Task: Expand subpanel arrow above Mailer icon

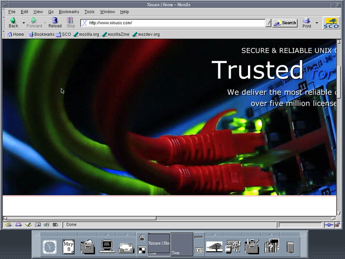Action: 126,234
